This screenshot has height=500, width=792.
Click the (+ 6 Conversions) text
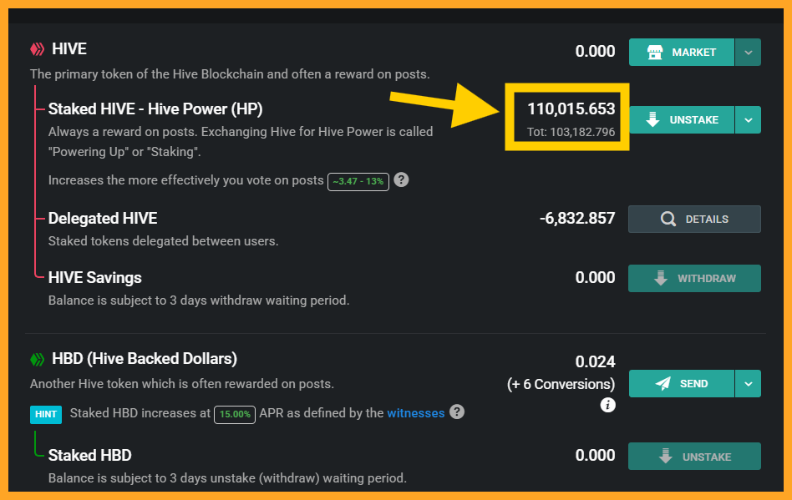coord(561,384)
